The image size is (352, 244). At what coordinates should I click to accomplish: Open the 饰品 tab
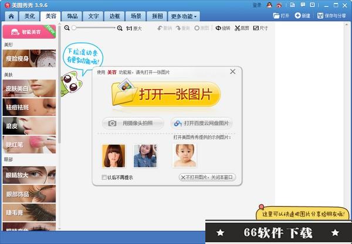(x=72, y=16)
